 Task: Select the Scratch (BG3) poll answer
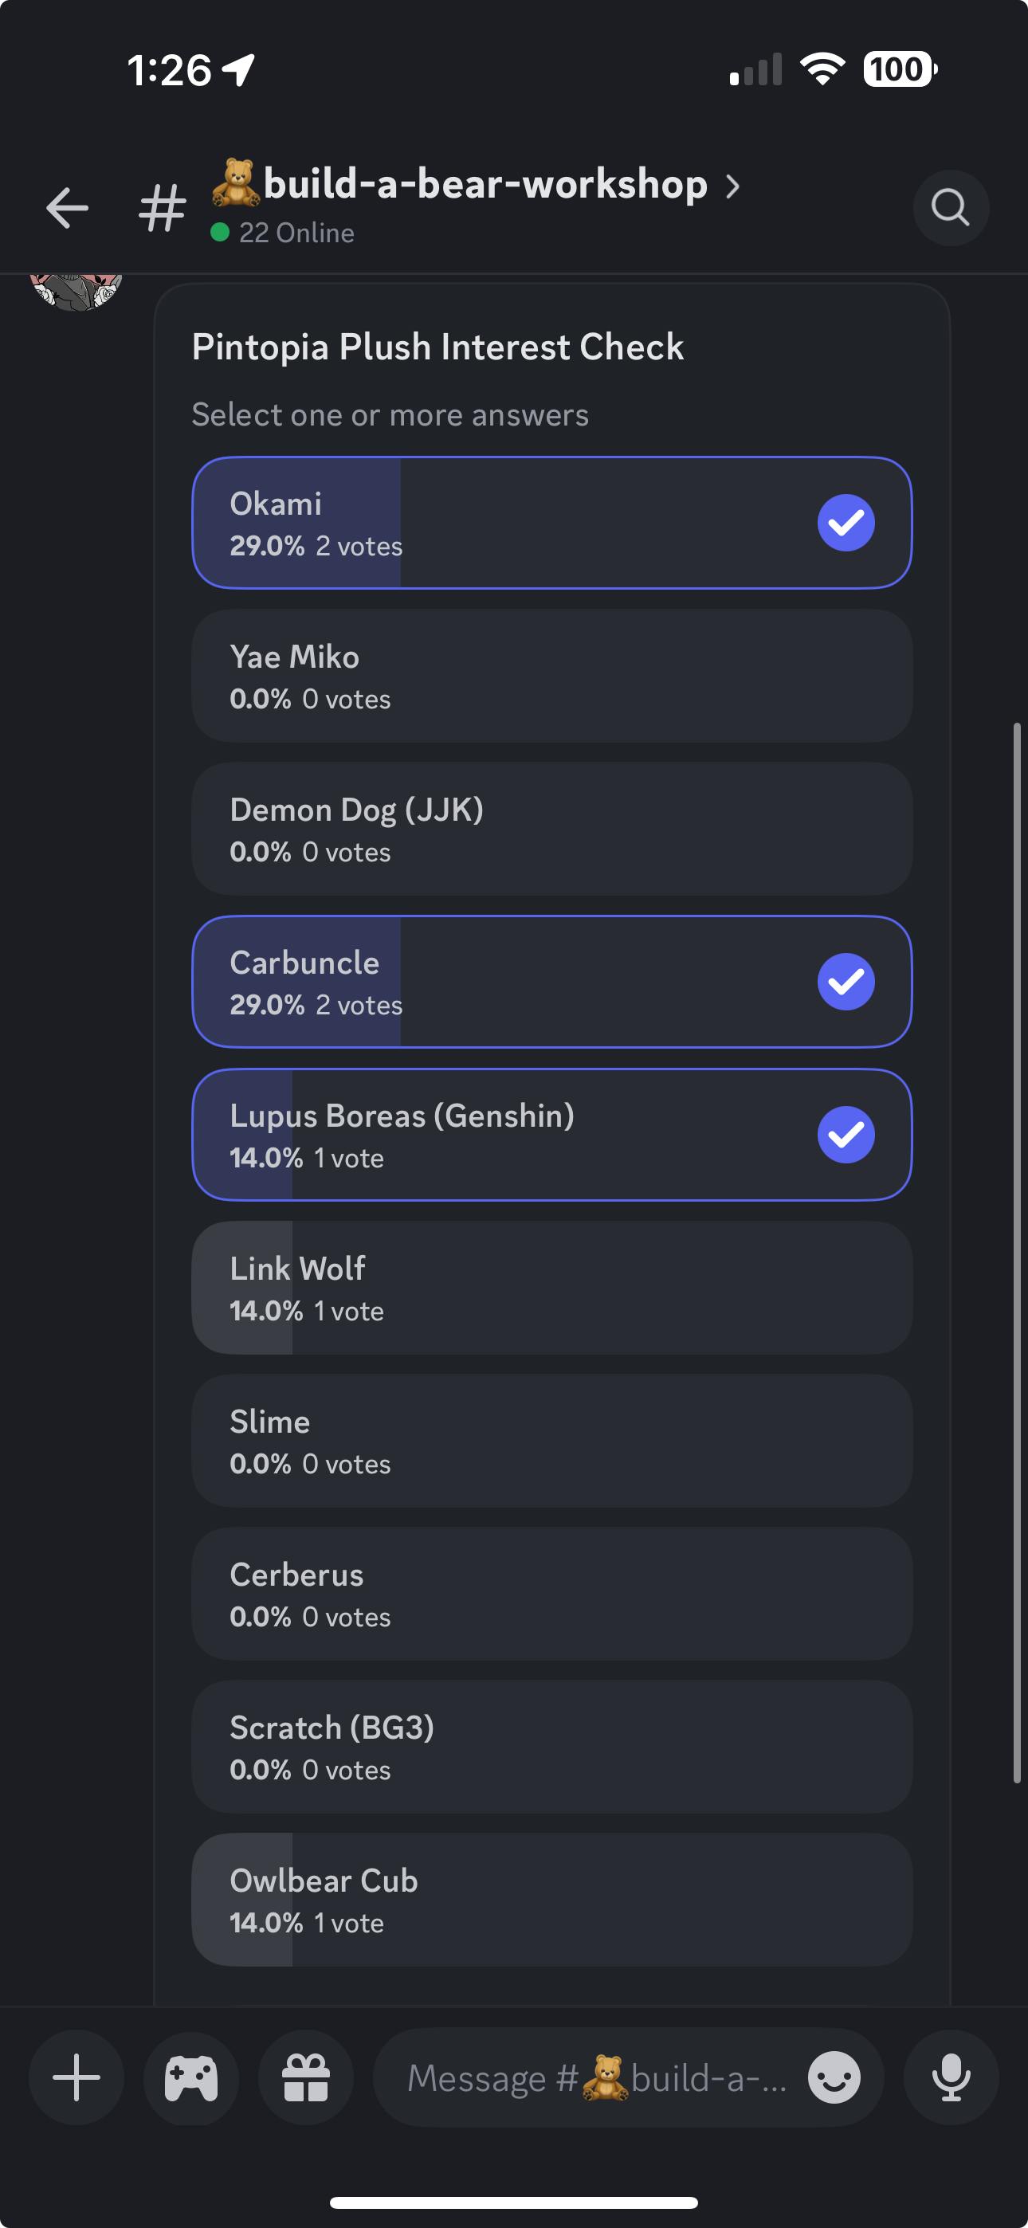tap(551, 1746)
